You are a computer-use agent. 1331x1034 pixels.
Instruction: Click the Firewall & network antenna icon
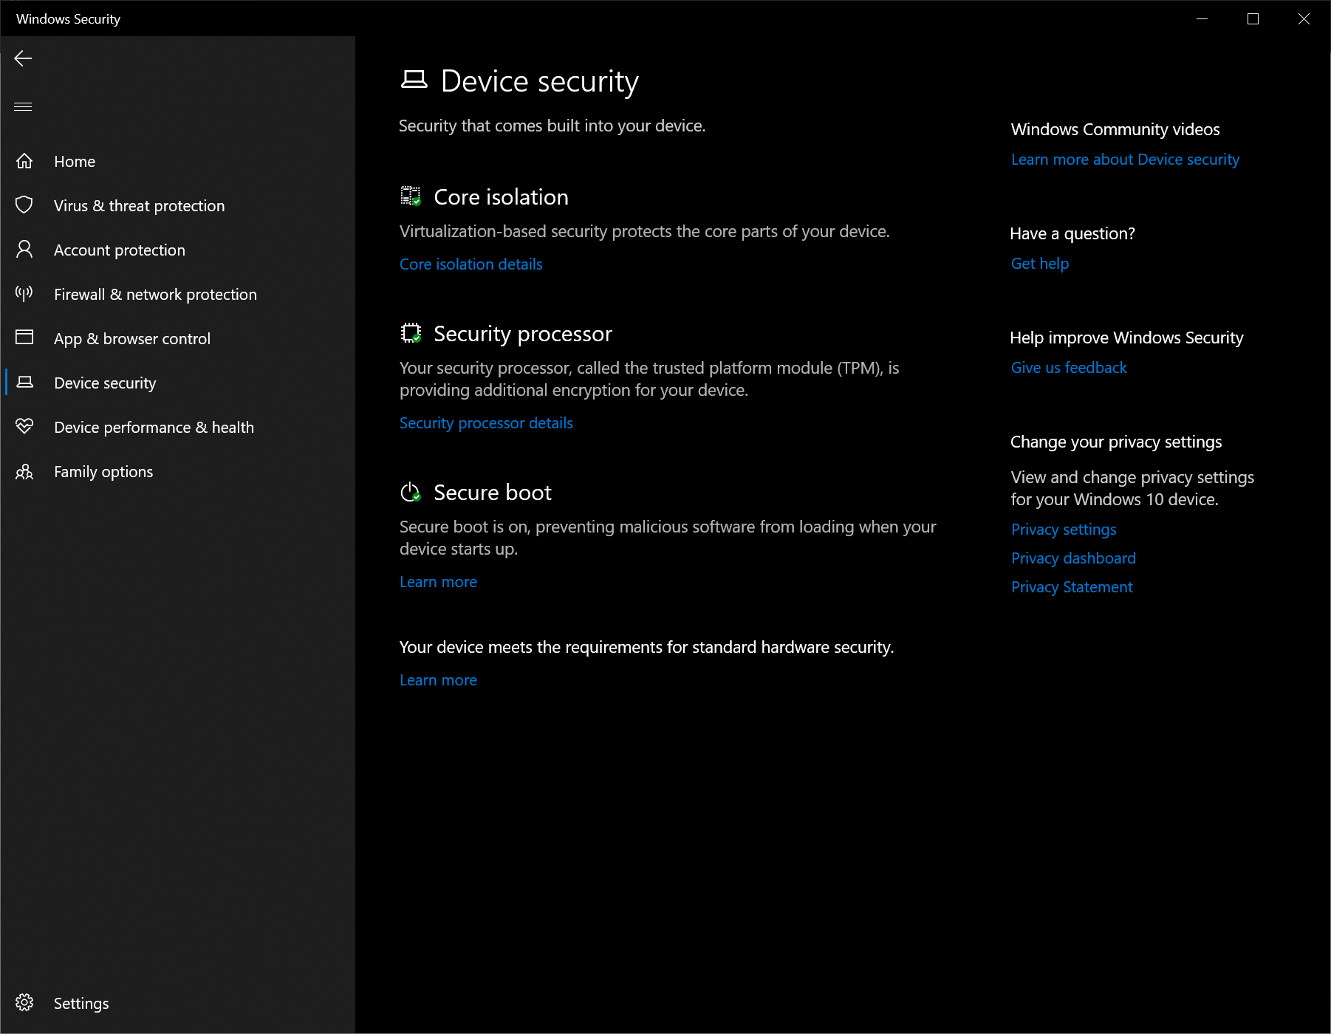click(24, 293)
